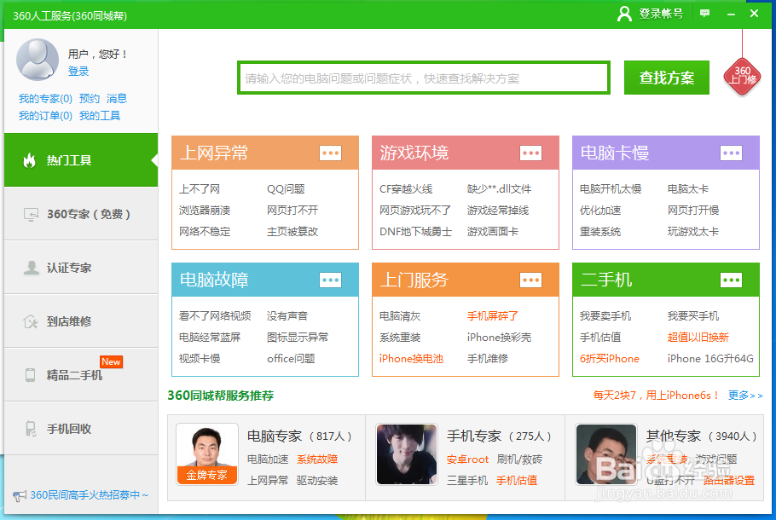Click the user avatar picture
The width and height of the screenshot is (776, 520).
coord(38,60)
